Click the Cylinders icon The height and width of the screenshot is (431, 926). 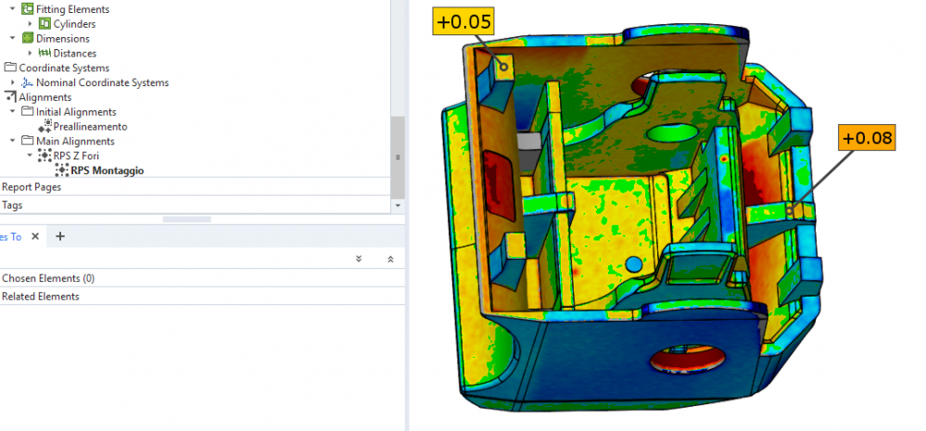coord(44,23)
